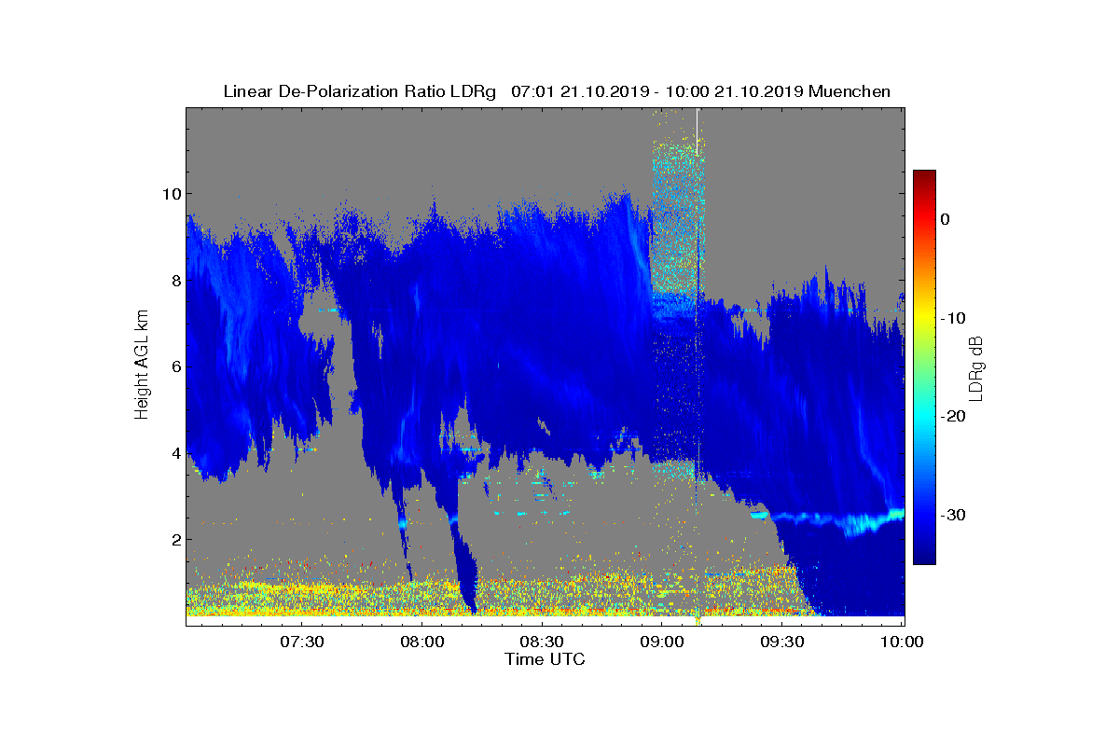Image resolution: width=1119 pixels, height=746 pixels.
Task: Click the chart title 'Linear De-Polarization Ratio LDRg'
Action: (x=359, y=91)
